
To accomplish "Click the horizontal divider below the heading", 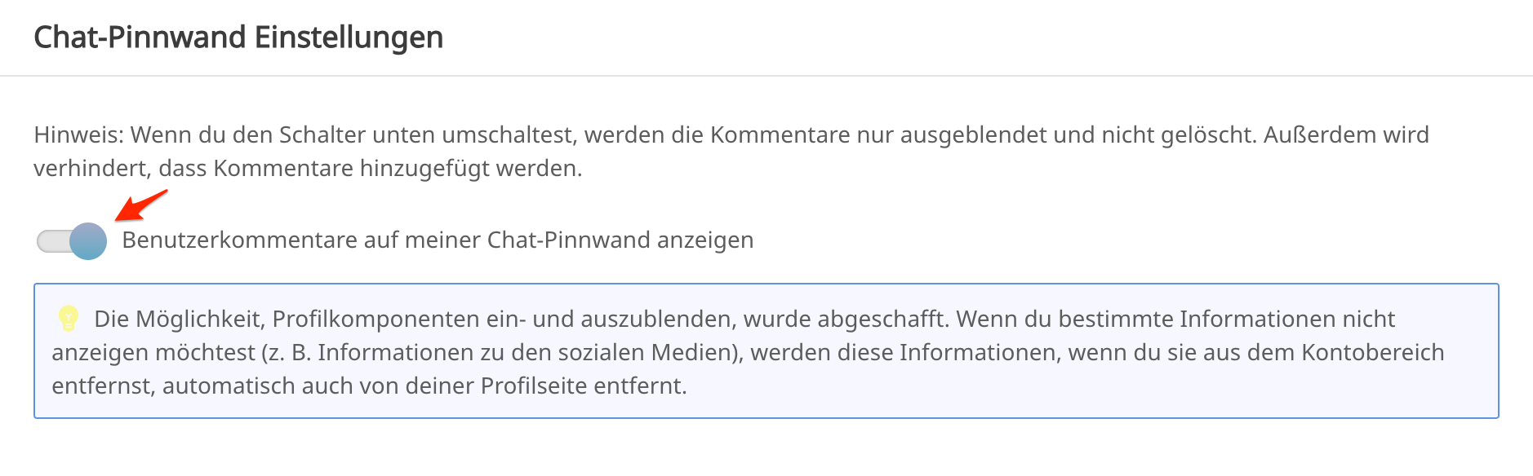I will pos(766,76).
